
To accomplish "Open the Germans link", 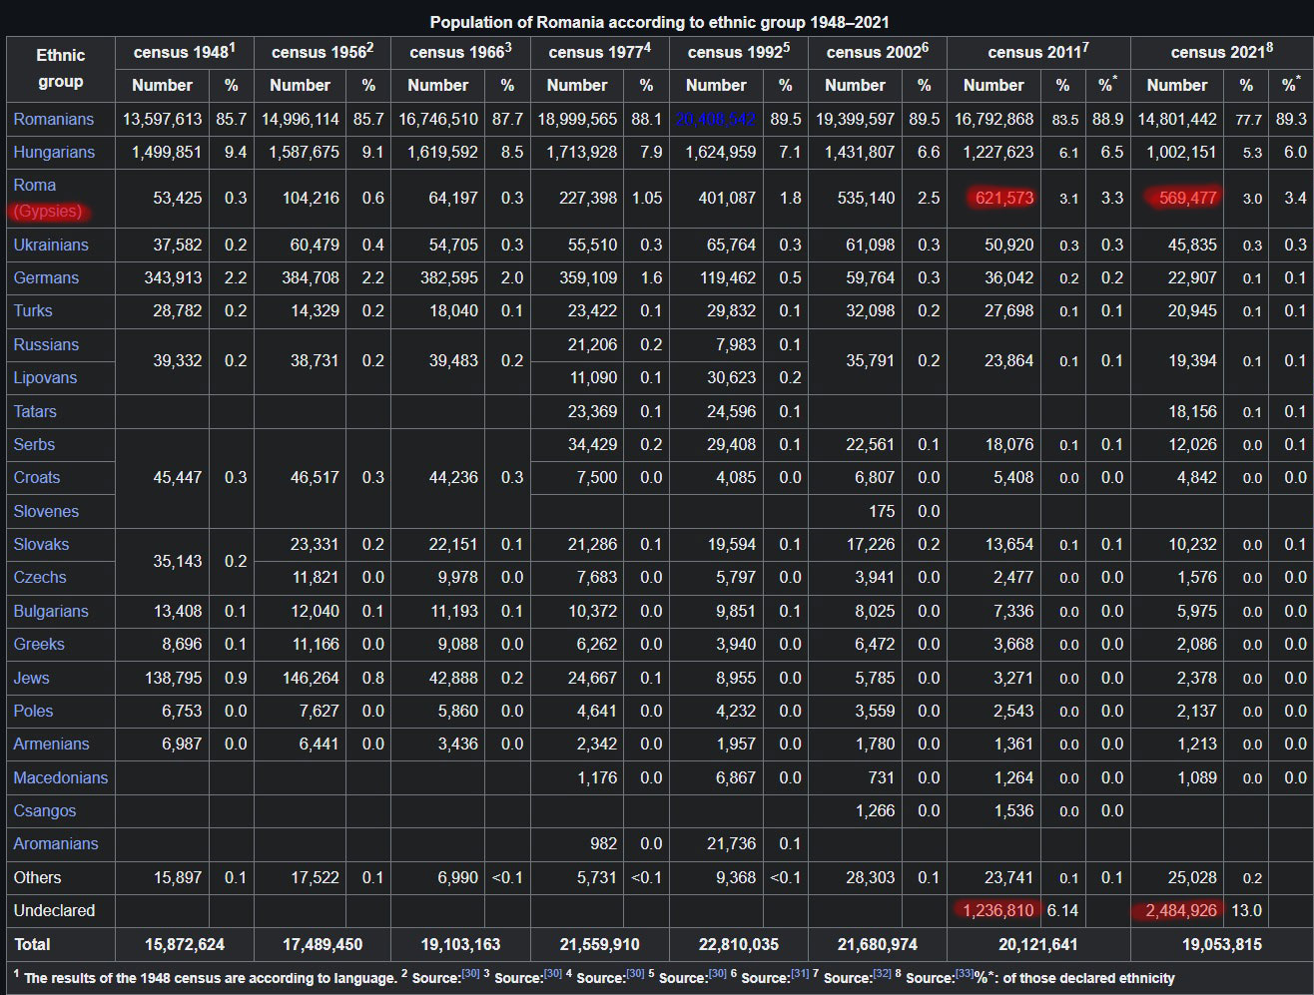I will pyautogui.click(x=46, y=277).
